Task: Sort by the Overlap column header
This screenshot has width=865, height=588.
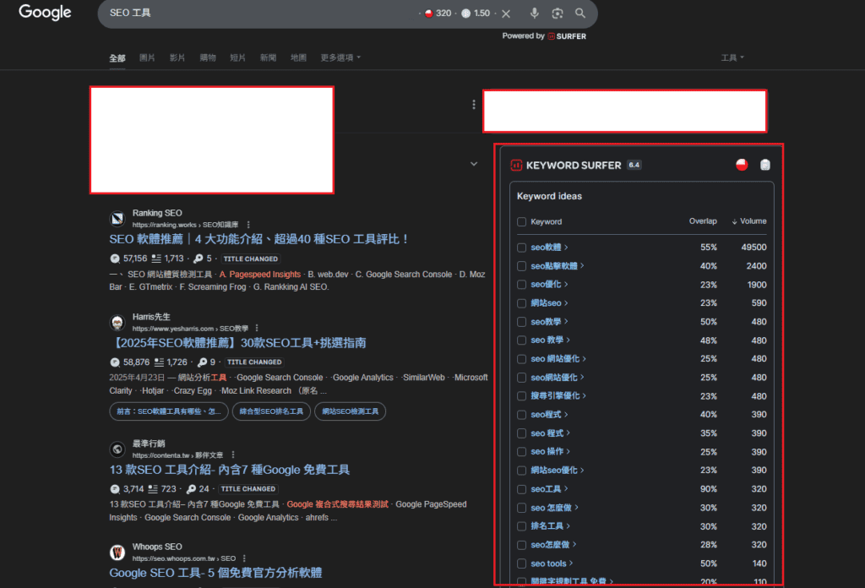Action: (703, 221)
